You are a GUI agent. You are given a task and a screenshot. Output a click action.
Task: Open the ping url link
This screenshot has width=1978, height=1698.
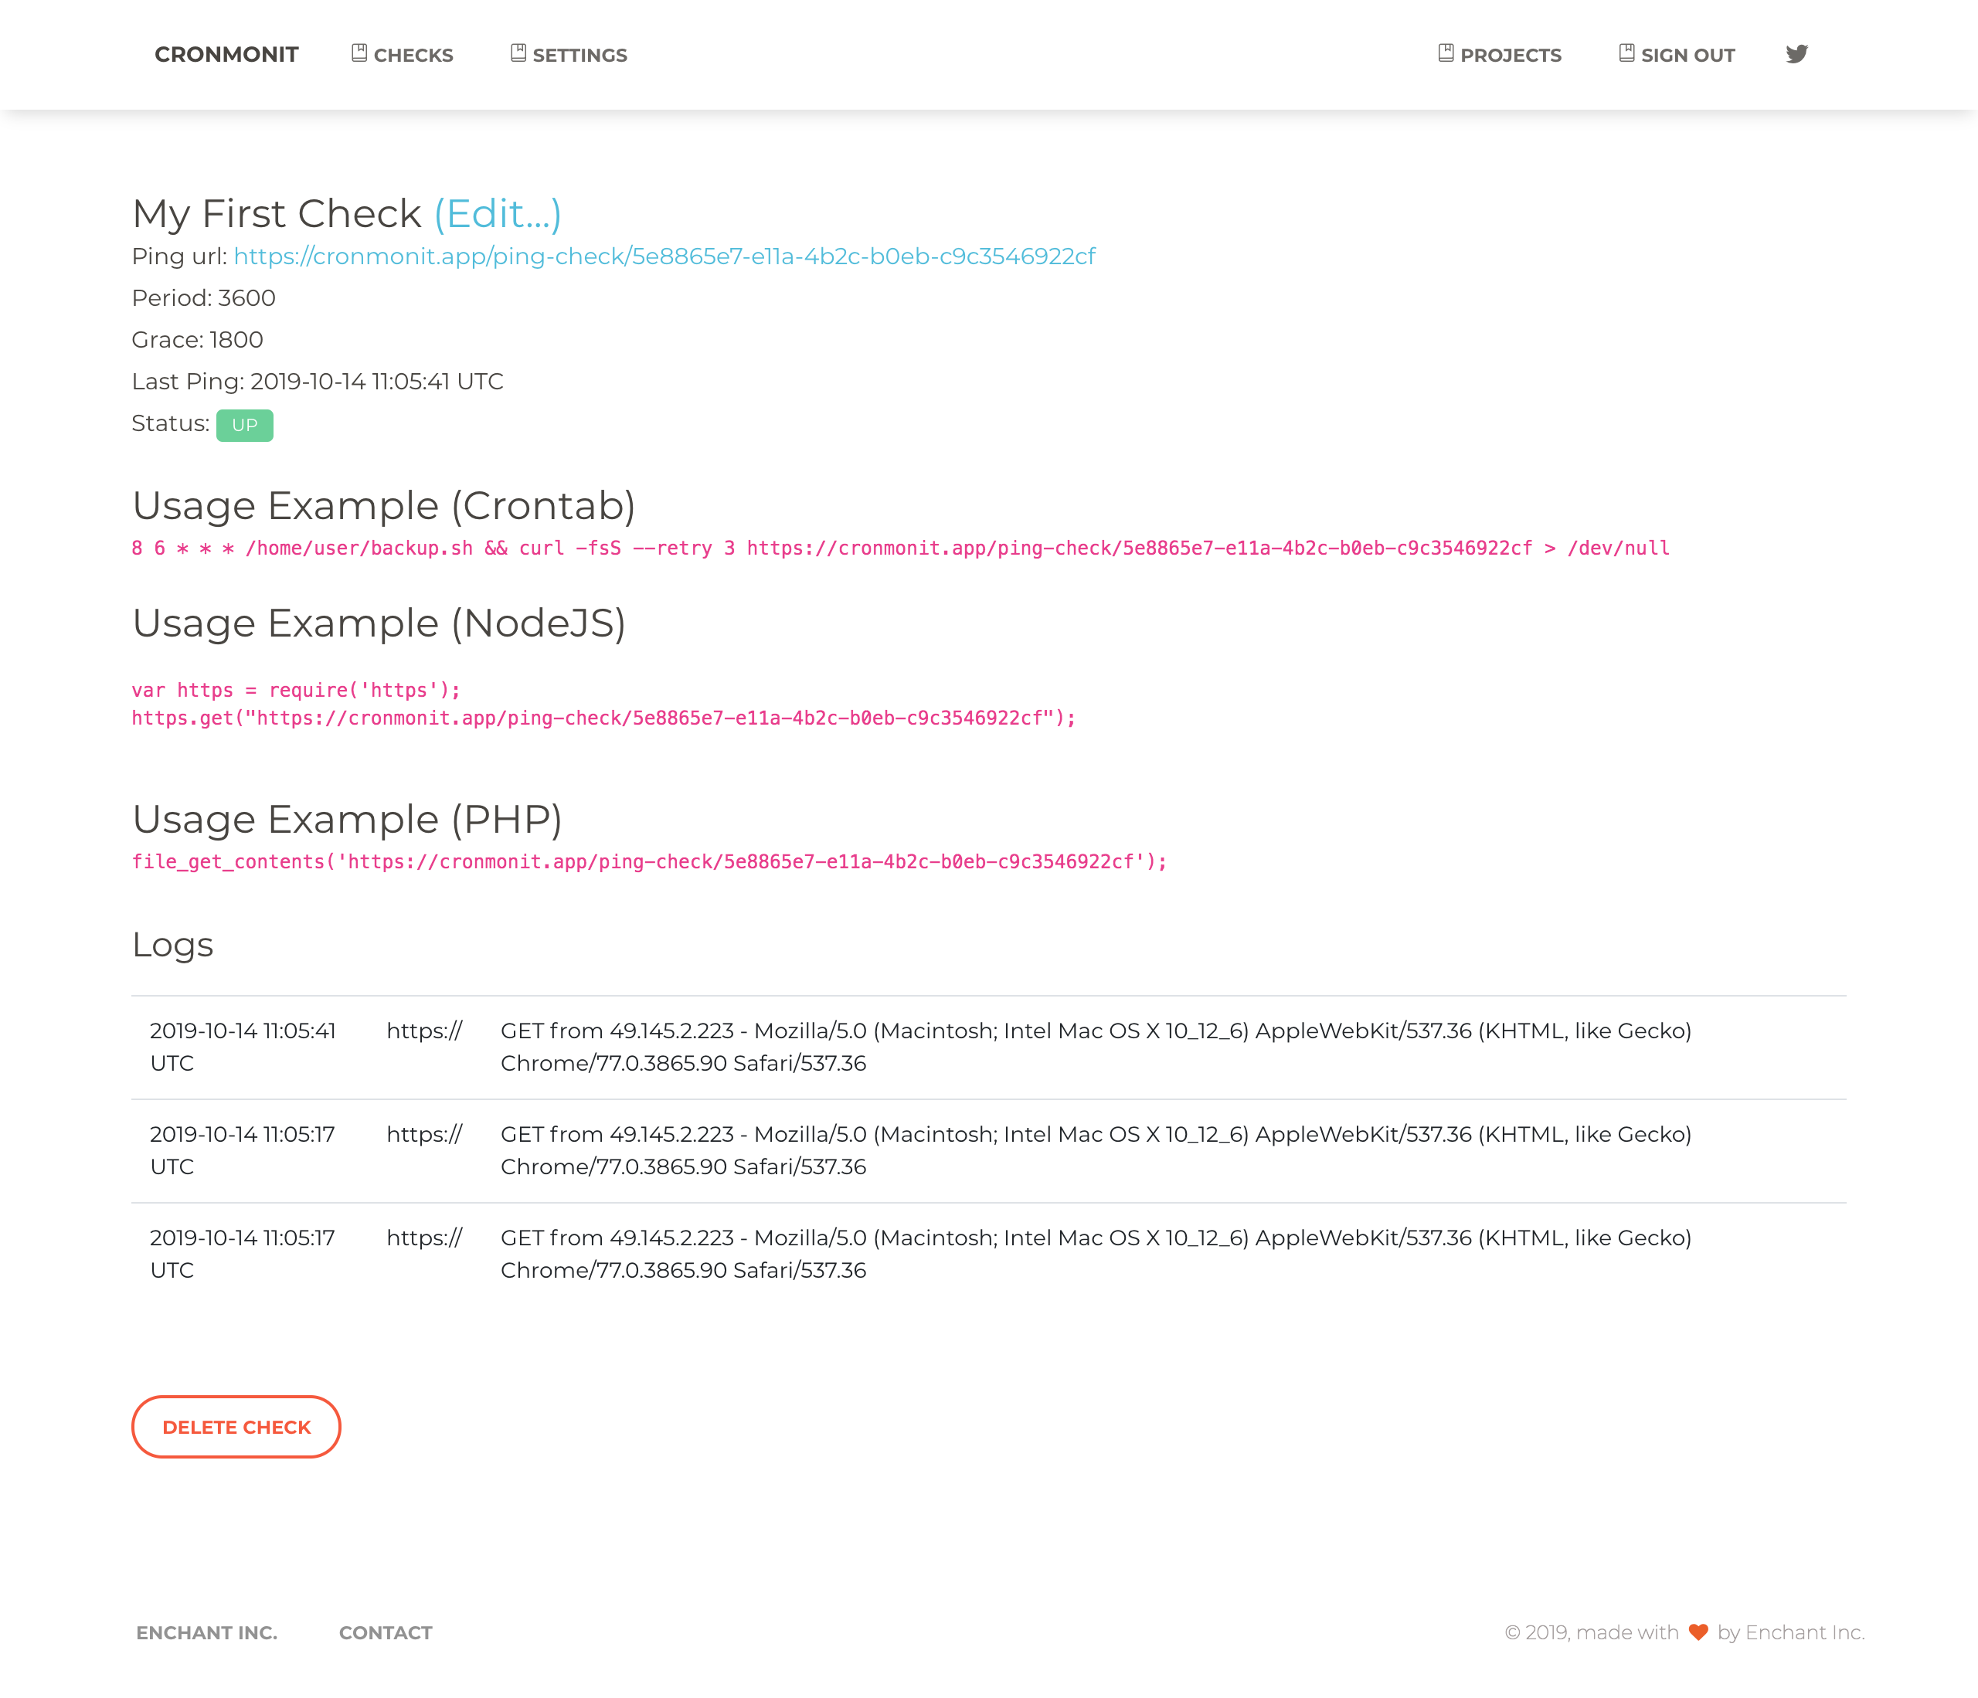(664, 256)
